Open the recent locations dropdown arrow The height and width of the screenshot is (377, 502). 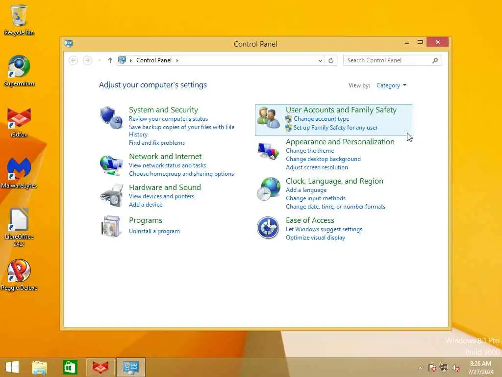point(100,60)
